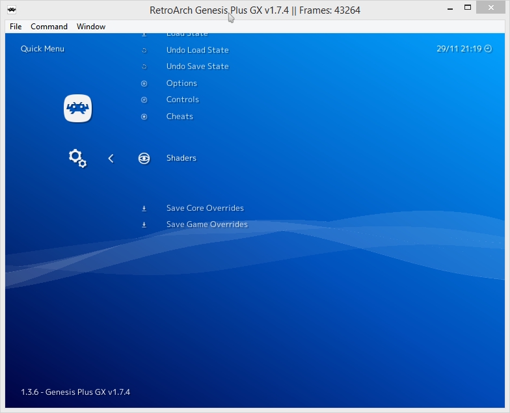Viewport: 510px width, 413px height.
Task: Click the Undo Load State icon
Action: pos(144,51)
